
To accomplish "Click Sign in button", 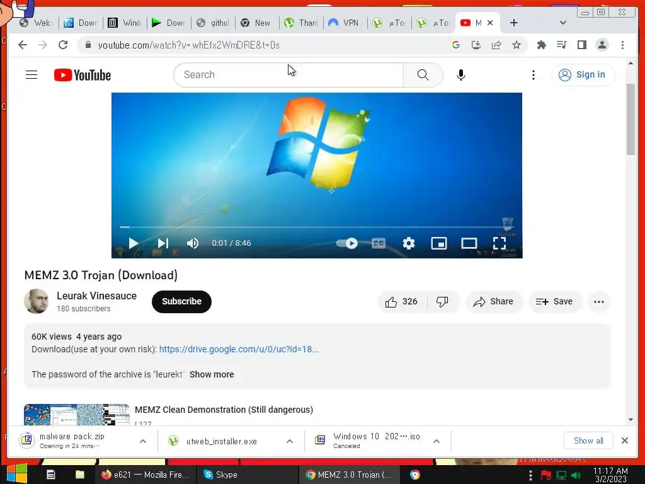I will (583, 75).
